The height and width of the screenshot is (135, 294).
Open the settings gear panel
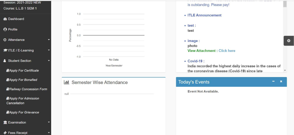[288, 41]
